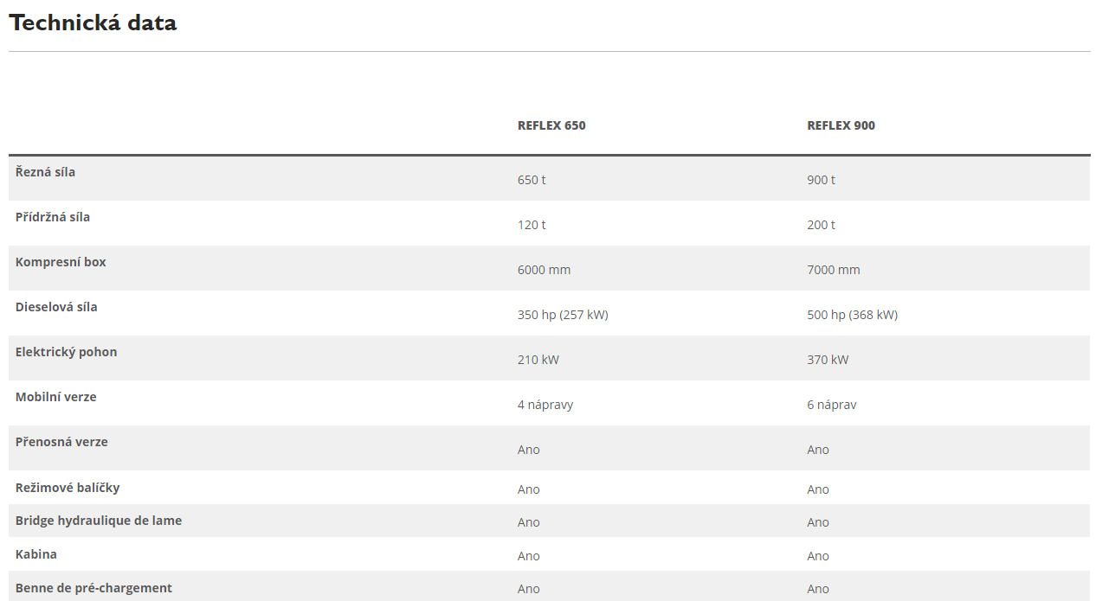Click the 7000 mm value
The image size is (1096, 601).
pos(833,270)
